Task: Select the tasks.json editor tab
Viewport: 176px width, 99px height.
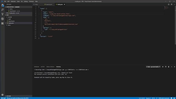Action: click(60, 4)
